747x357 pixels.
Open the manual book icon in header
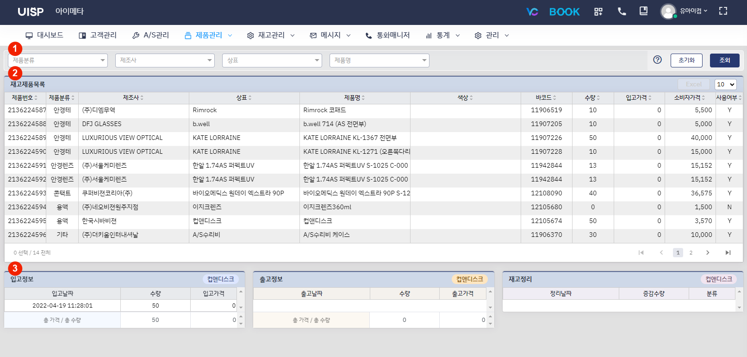643,11
